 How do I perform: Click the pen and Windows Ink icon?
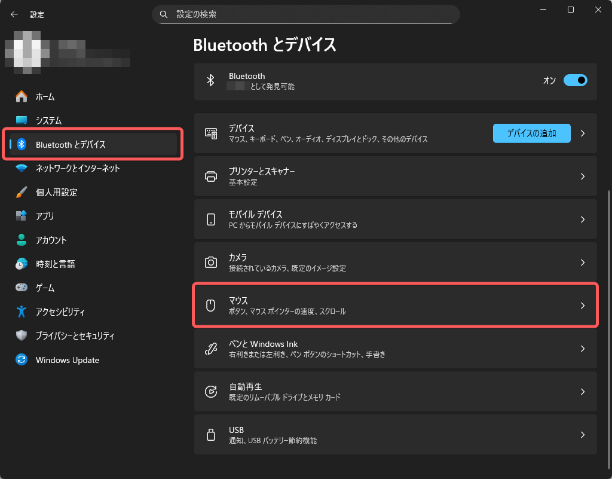point(211,349)
